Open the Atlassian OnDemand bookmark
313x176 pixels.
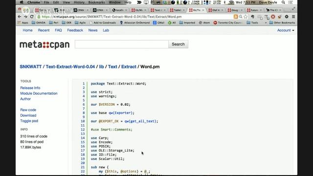pos(135,23)
